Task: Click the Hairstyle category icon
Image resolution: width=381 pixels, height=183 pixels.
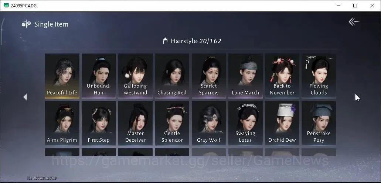Action: tap(165, 41)
